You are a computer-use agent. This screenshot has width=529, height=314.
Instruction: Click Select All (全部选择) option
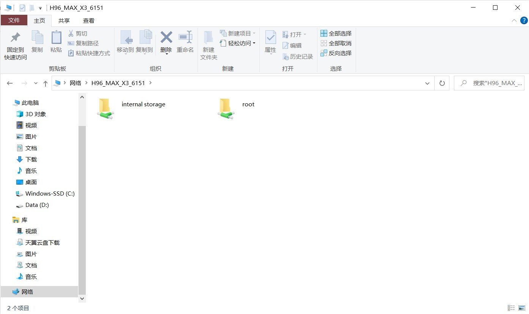point(336,34)
